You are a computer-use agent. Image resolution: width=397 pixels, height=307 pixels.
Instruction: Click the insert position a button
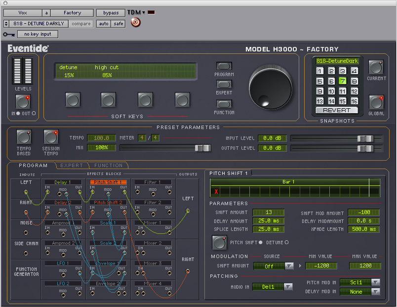click(x=46, y=13)
